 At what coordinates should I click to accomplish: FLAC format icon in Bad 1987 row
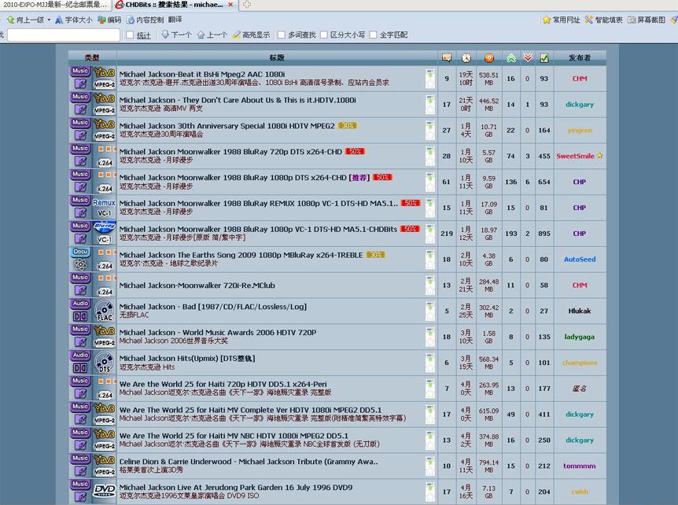[104, 311]
